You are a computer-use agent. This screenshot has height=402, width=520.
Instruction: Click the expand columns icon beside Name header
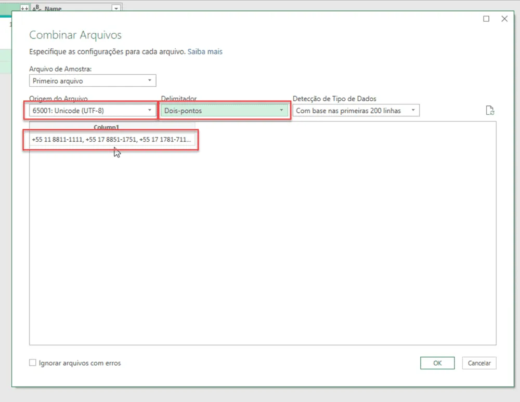coord(24,8)
